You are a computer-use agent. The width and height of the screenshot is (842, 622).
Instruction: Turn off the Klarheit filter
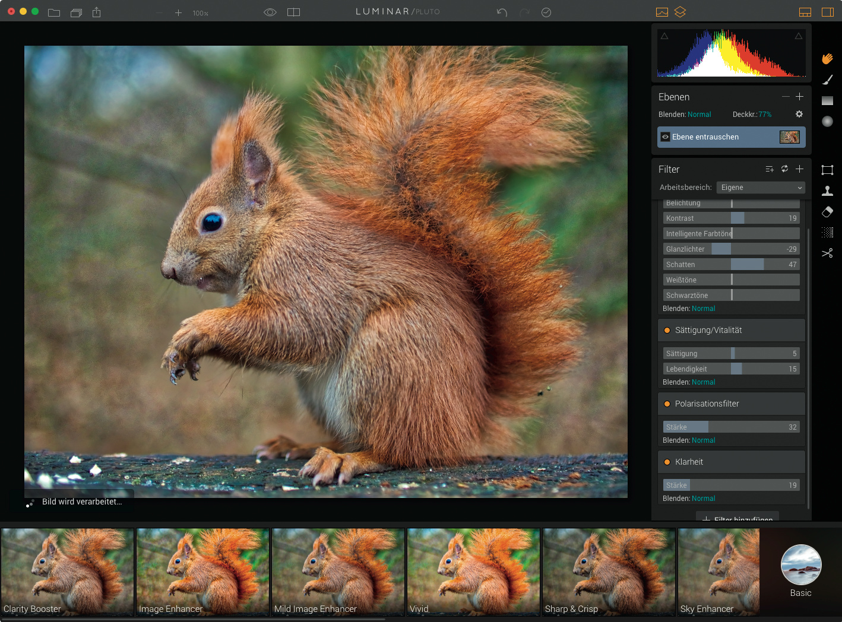667,462
